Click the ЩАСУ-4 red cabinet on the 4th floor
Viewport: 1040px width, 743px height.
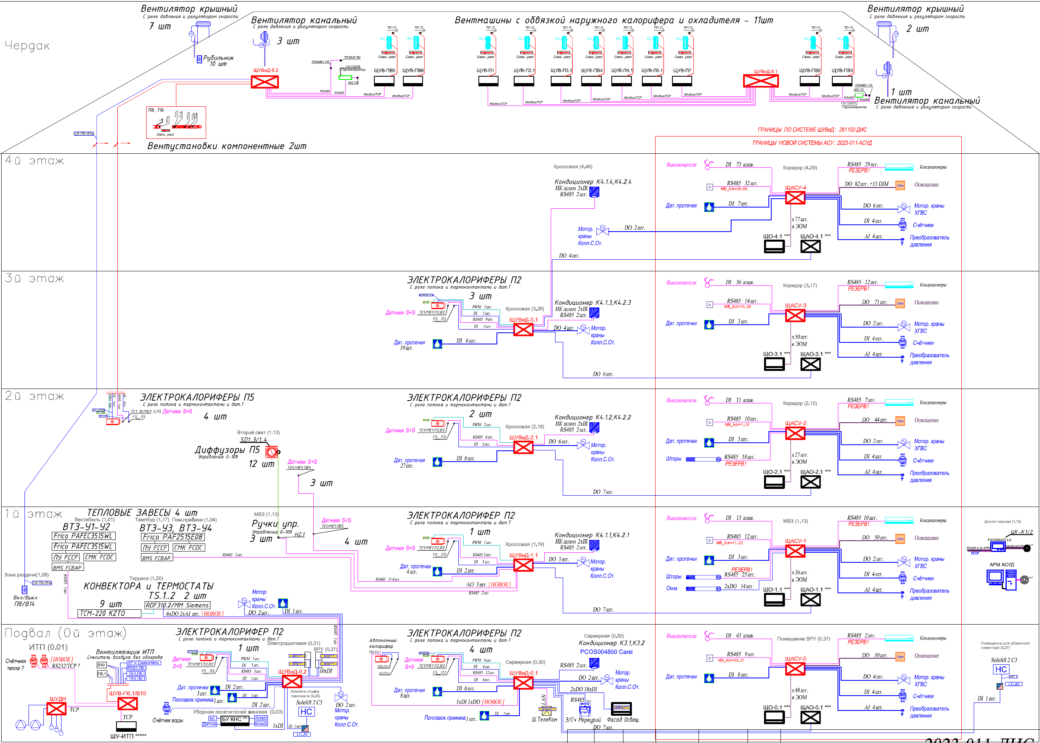click(x=795, y=197)
